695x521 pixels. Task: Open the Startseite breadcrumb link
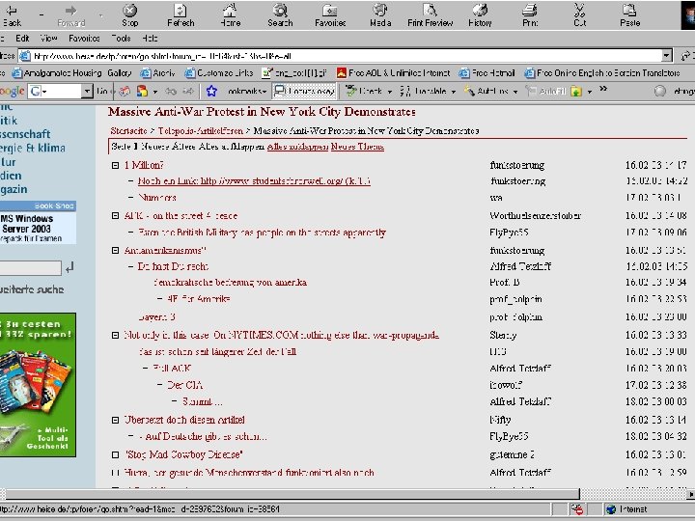coord(128,130)
